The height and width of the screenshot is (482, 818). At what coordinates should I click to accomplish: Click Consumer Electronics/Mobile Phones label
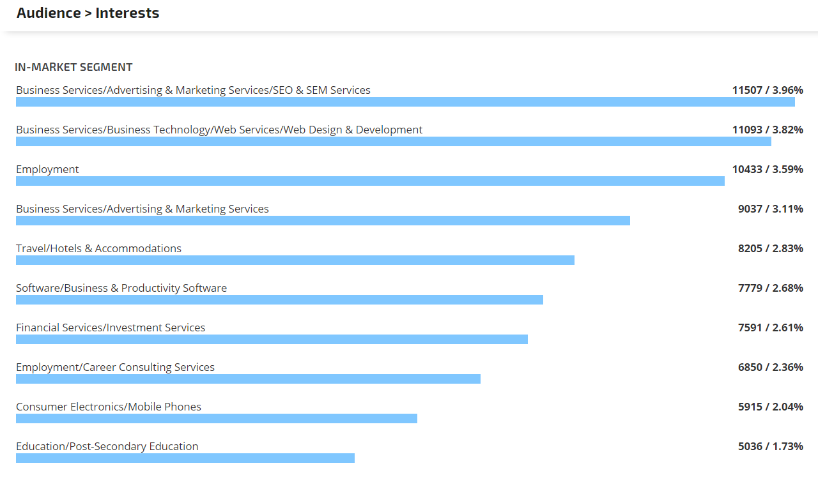pyautogui.click(x=109, y=407)
